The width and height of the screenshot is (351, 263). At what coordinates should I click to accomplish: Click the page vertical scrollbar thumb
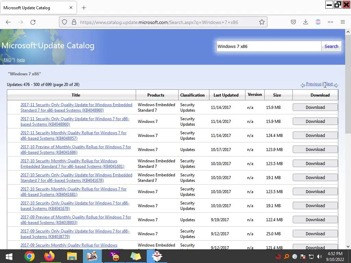pyautogui.click(x=348, y=85)
